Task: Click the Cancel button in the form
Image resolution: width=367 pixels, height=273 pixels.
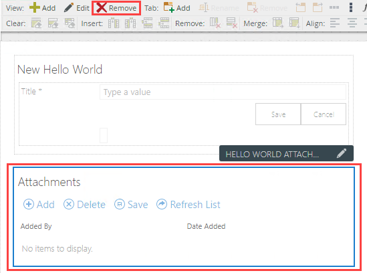Action: click(x=324, y=114)
